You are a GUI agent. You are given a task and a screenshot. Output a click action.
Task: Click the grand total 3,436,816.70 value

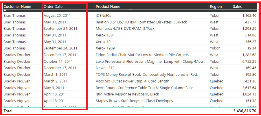(245, 111)
